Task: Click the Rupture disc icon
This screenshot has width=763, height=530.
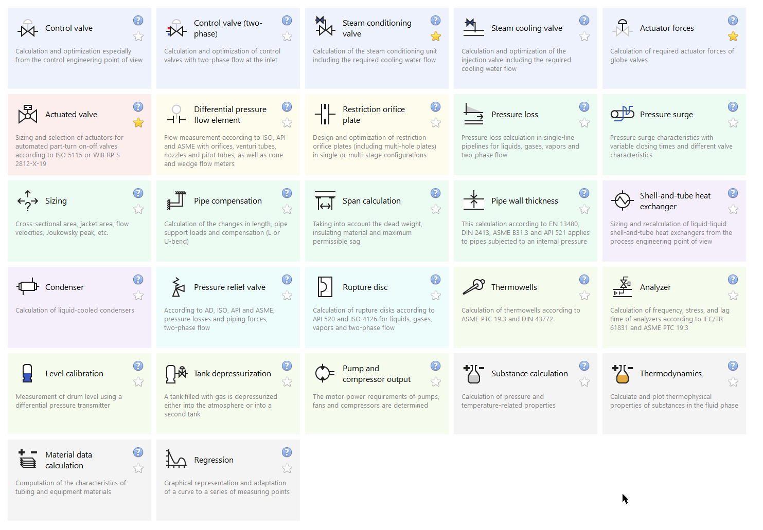Action: (x=325, y=287)
